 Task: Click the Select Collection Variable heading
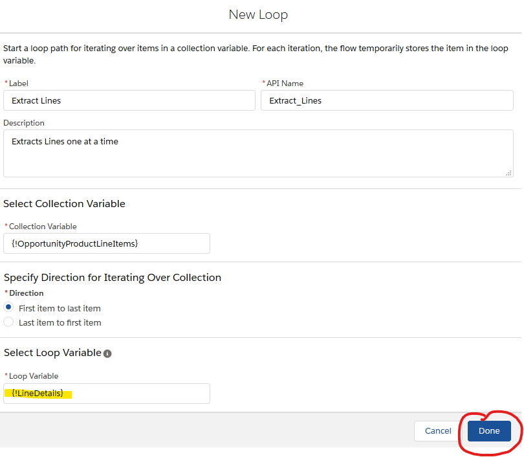point(64,204)
